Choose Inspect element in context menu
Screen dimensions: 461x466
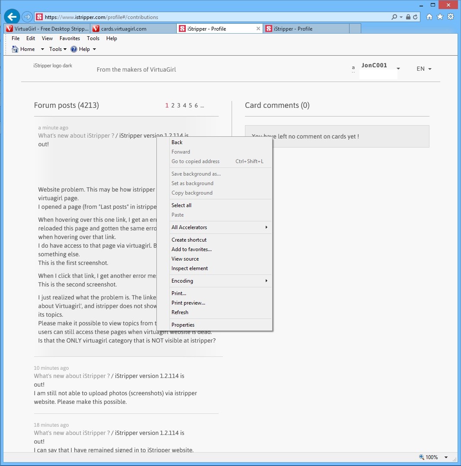coord(220,268)
